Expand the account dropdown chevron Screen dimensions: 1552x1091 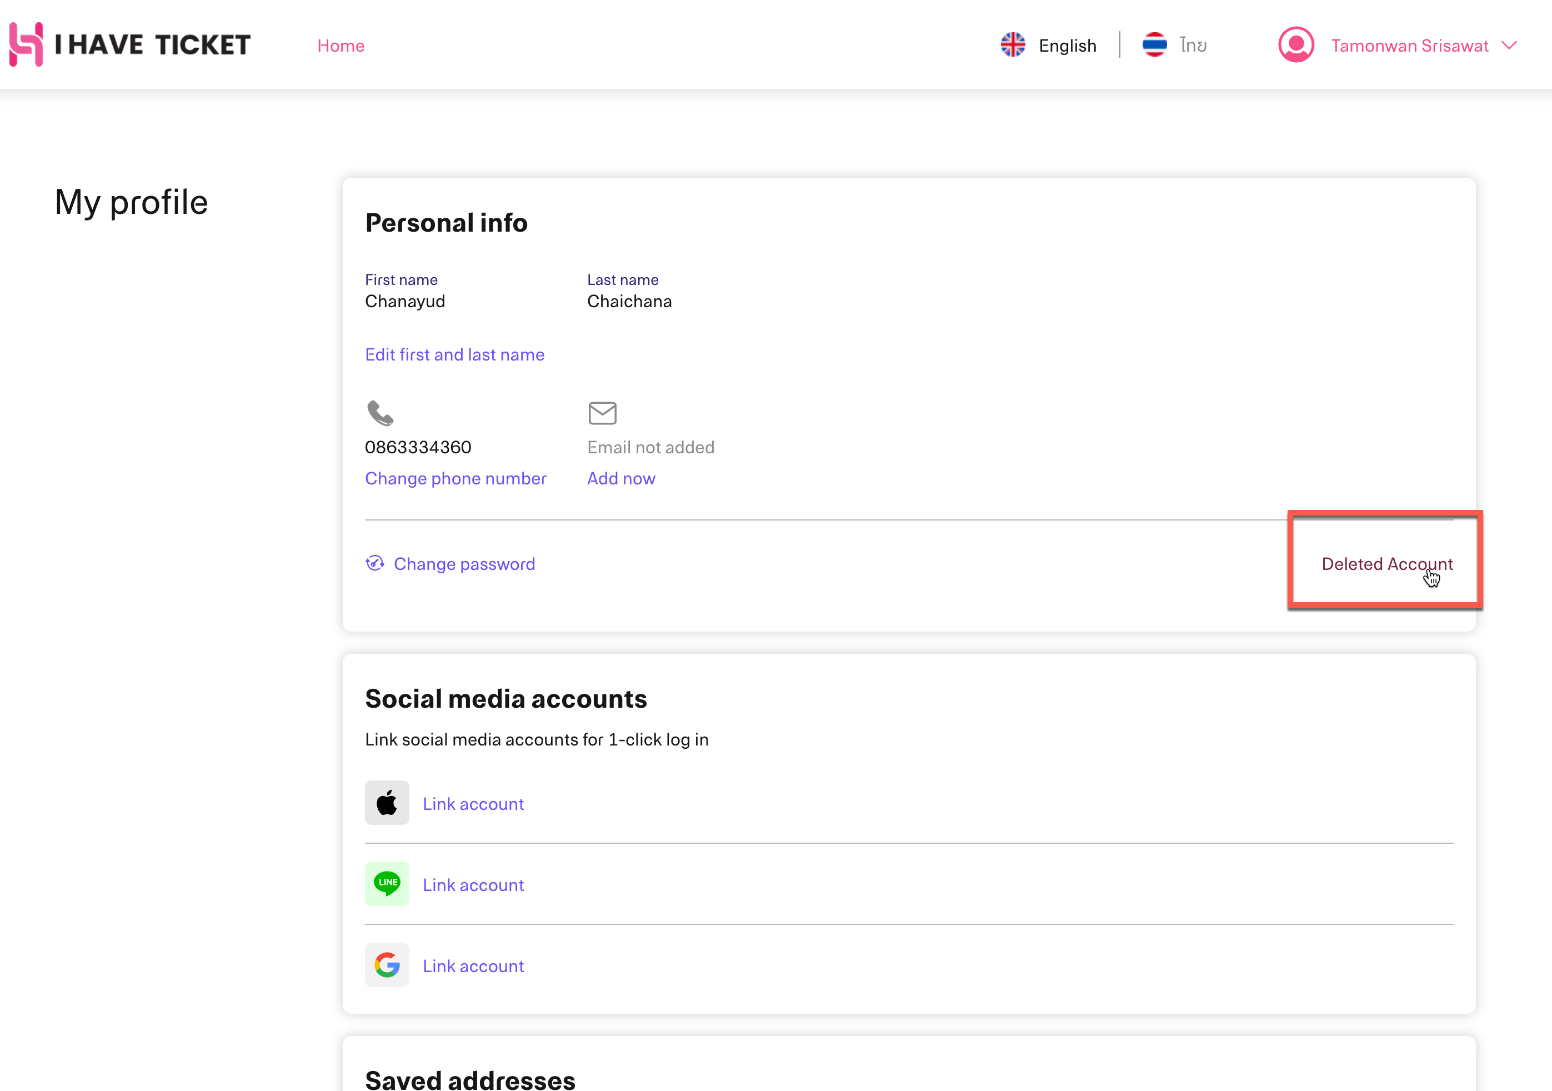[x=1509, y=46]
